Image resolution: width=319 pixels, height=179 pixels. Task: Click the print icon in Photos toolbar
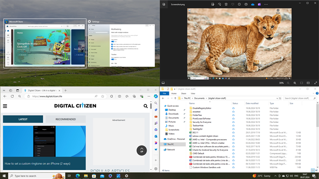(x=246, y=4)
